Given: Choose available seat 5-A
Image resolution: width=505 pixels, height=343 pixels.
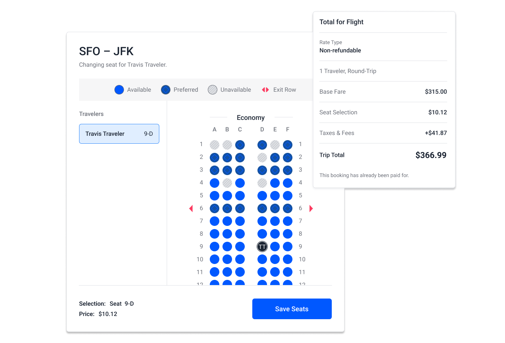Looking at the screenshot, I should pyautogui.click(x=215, y=196).
